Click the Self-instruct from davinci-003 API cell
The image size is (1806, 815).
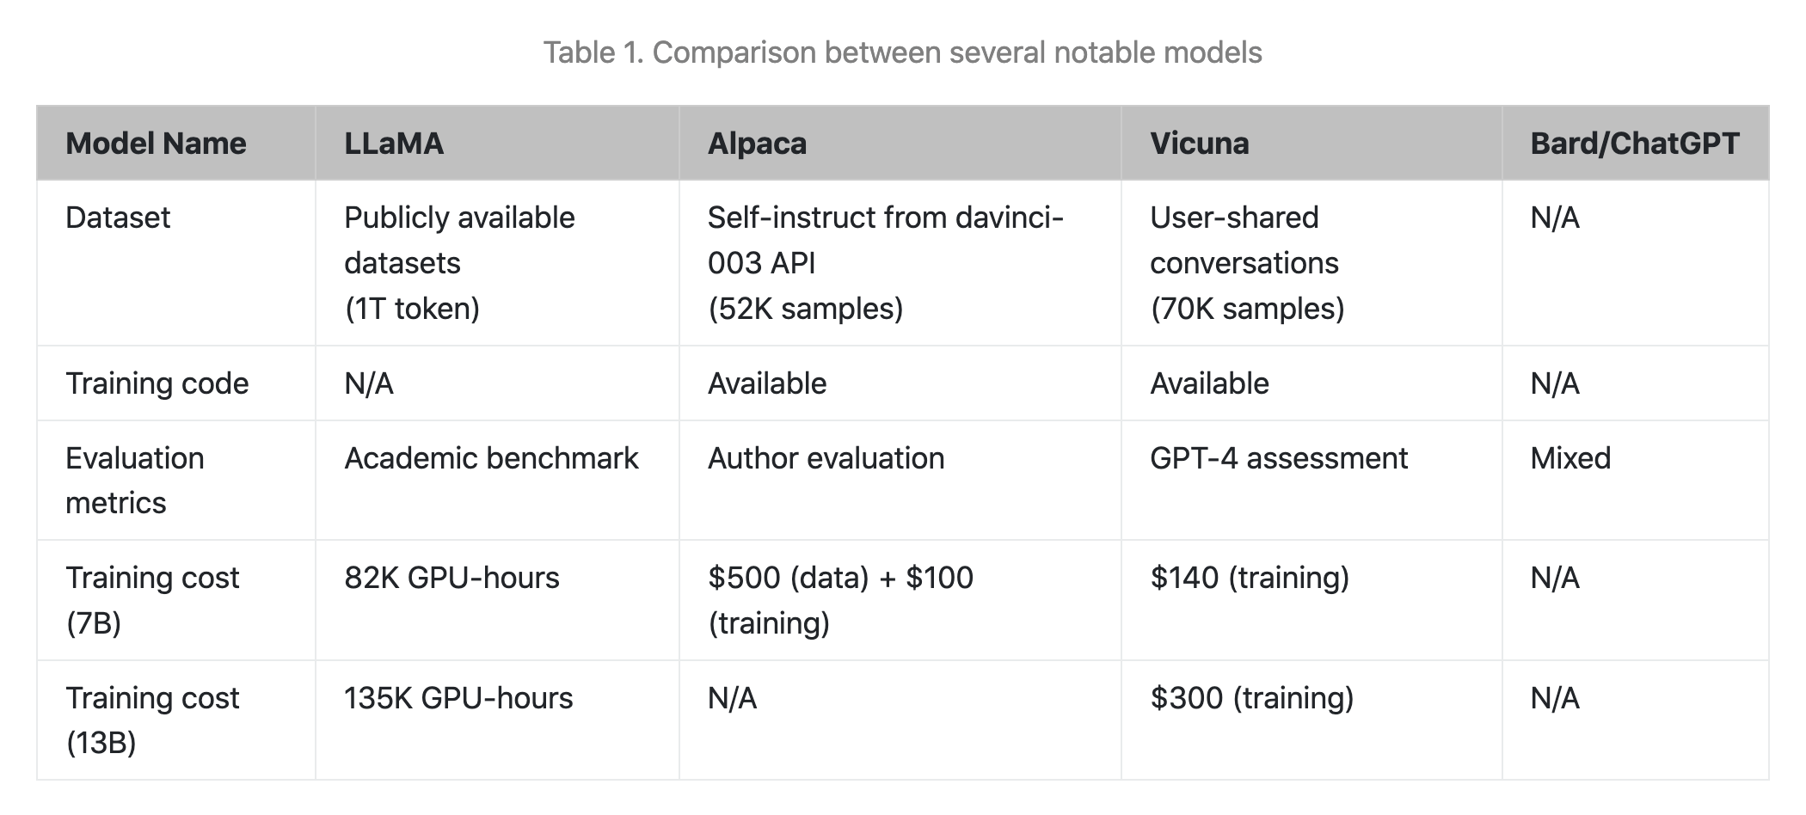coord(900,263)
